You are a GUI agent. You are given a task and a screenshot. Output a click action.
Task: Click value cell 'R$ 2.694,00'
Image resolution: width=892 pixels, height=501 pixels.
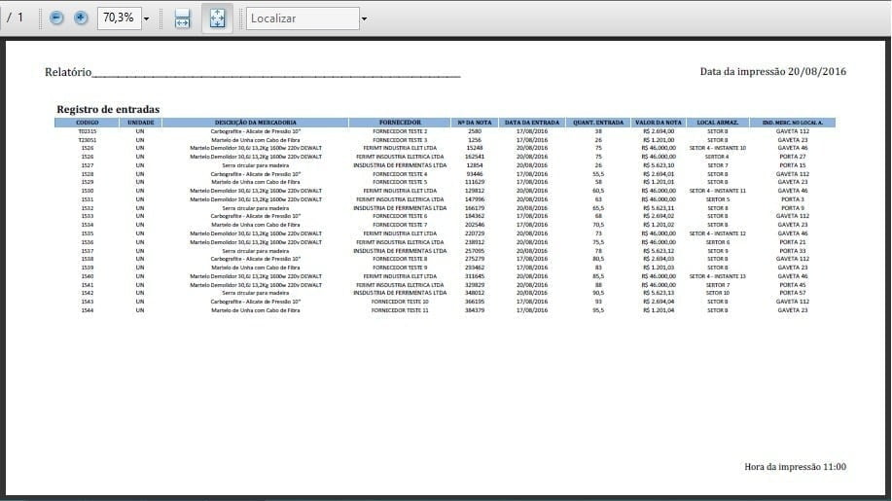tap(659, 131)
